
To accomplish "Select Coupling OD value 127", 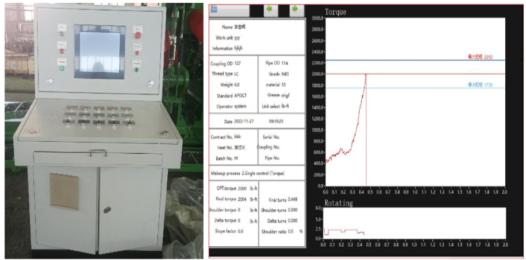I will pos(237,63).
